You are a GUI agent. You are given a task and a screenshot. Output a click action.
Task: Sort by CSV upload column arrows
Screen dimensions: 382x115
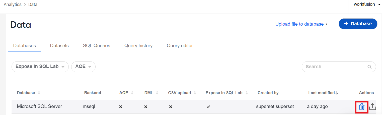pyautogui.click(x=195, y=93)
